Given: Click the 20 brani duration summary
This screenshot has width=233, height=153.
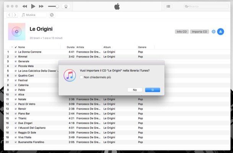Looking at the screenshot, I should pyautogui.click(x=46, y=38).
